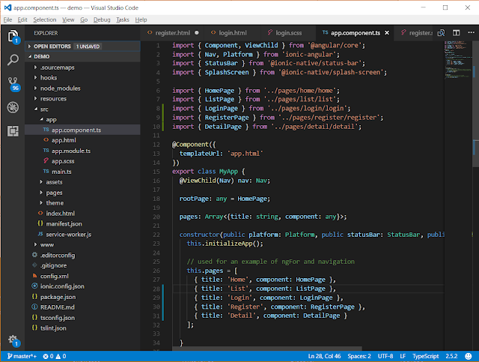Open the Debug view in activity bar
The image size is (479, 362).
pyautogui.click(x=13, y=107)
